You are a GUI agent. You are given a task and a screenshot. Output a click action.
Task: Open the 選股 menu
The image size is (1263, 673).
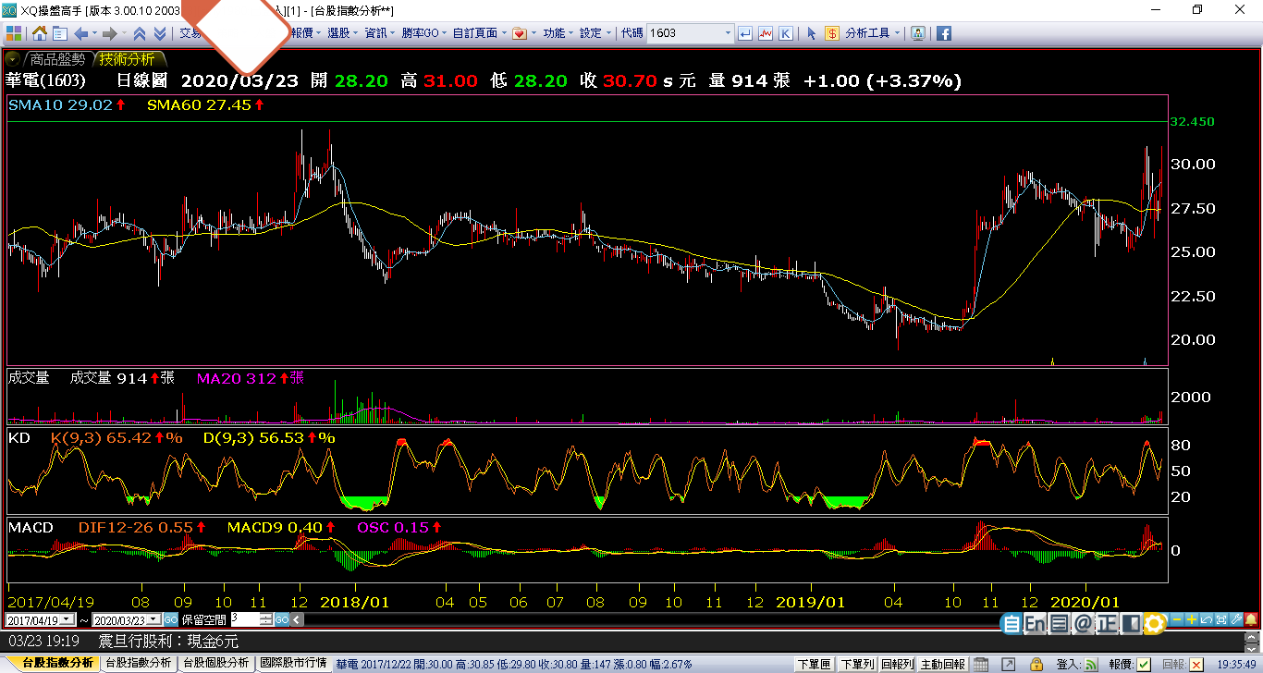[339, 33]
